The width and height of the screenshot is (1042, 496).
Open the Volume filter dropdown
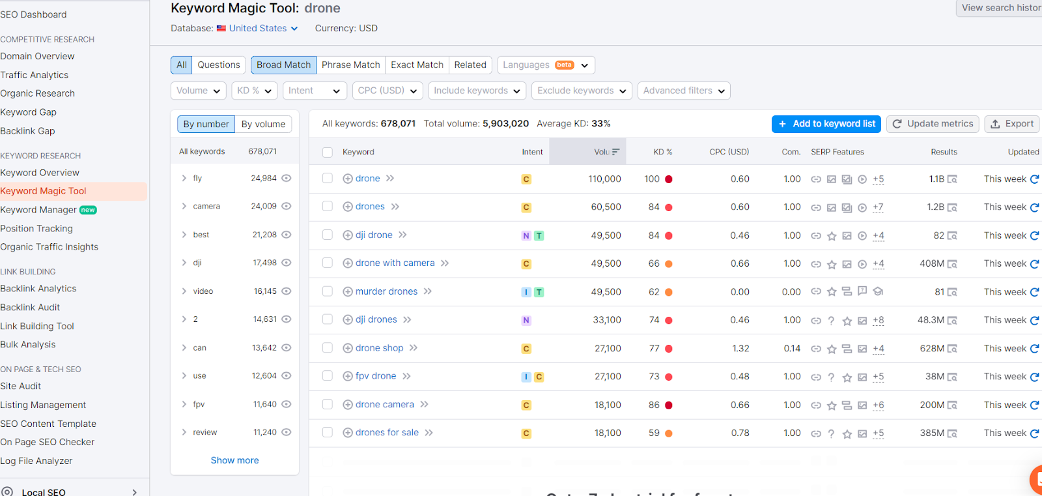click(x=199, y=91)
